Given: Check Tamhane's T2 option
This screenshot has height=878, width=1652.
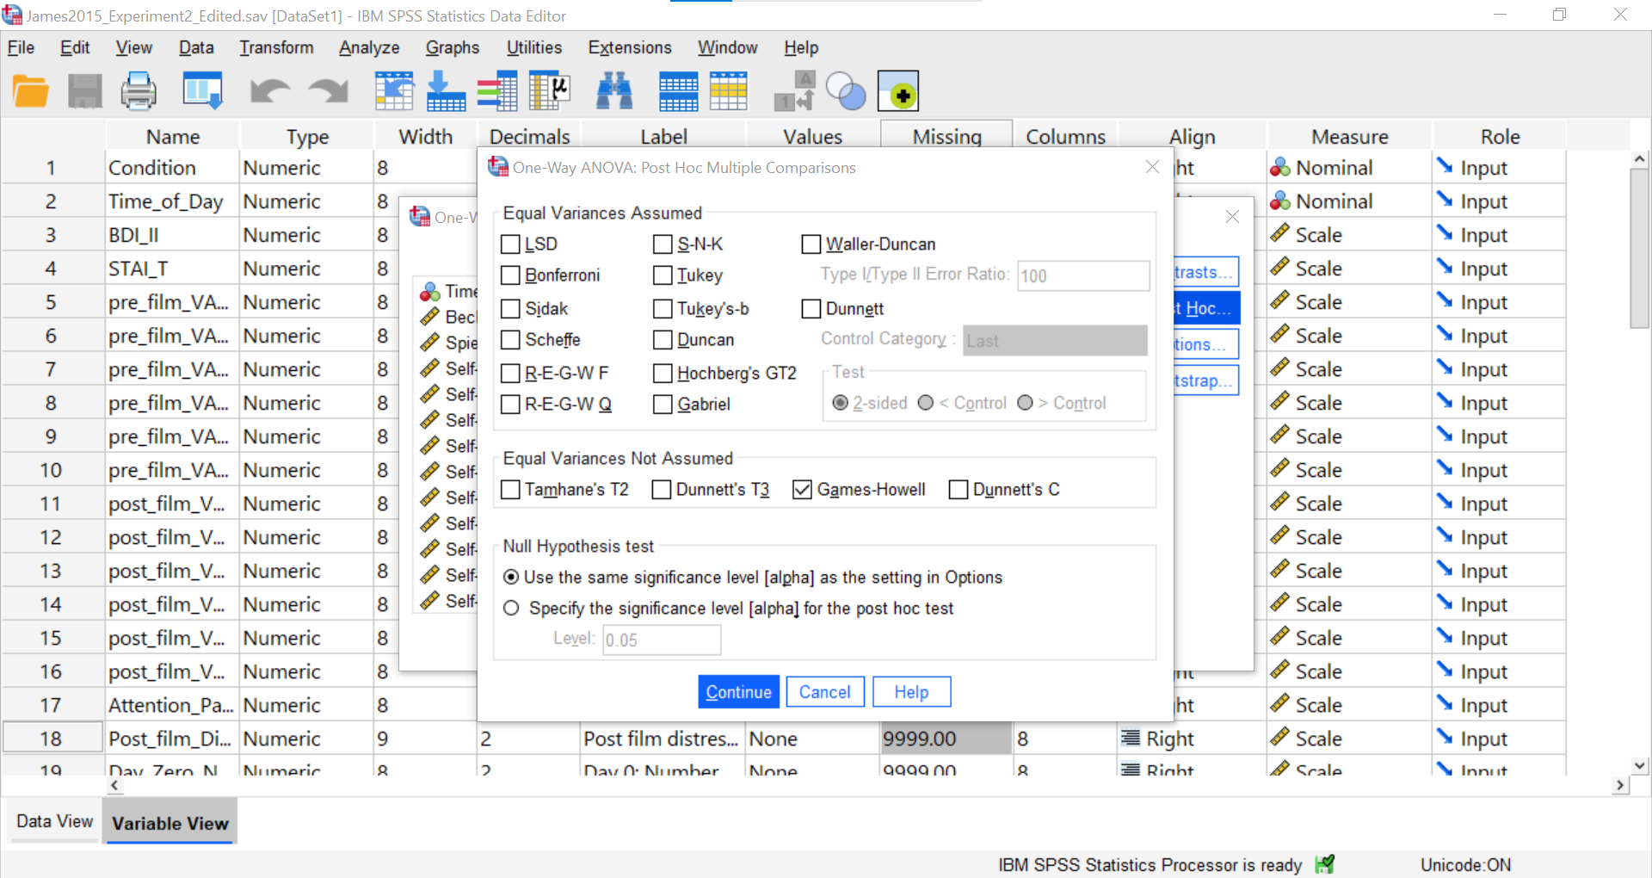Looking at the screenshot, I should pyautogui.click(x=510, y=490).
